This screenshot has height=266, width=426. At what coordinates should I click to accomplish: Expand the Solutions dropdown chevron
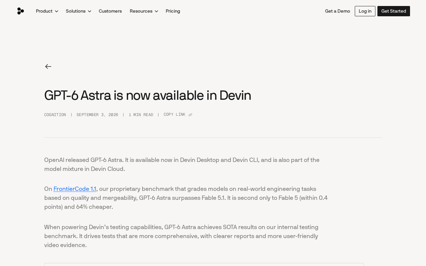[x=90, y=11]
